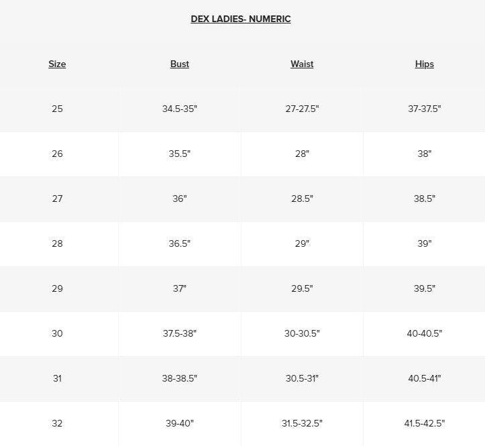Screen dimensions: 485x446
Task: Click the Waist column header
Action: 302,64
